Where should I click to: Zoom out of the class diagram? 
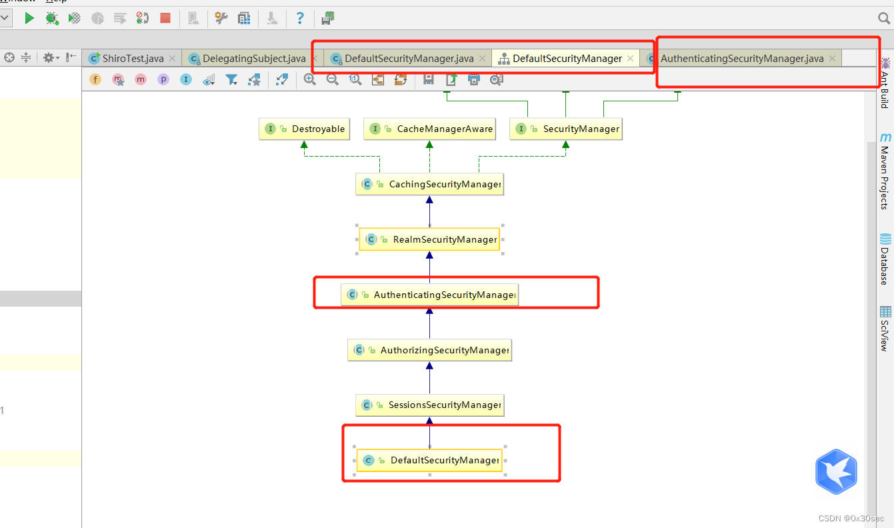(x=333, y=80)
